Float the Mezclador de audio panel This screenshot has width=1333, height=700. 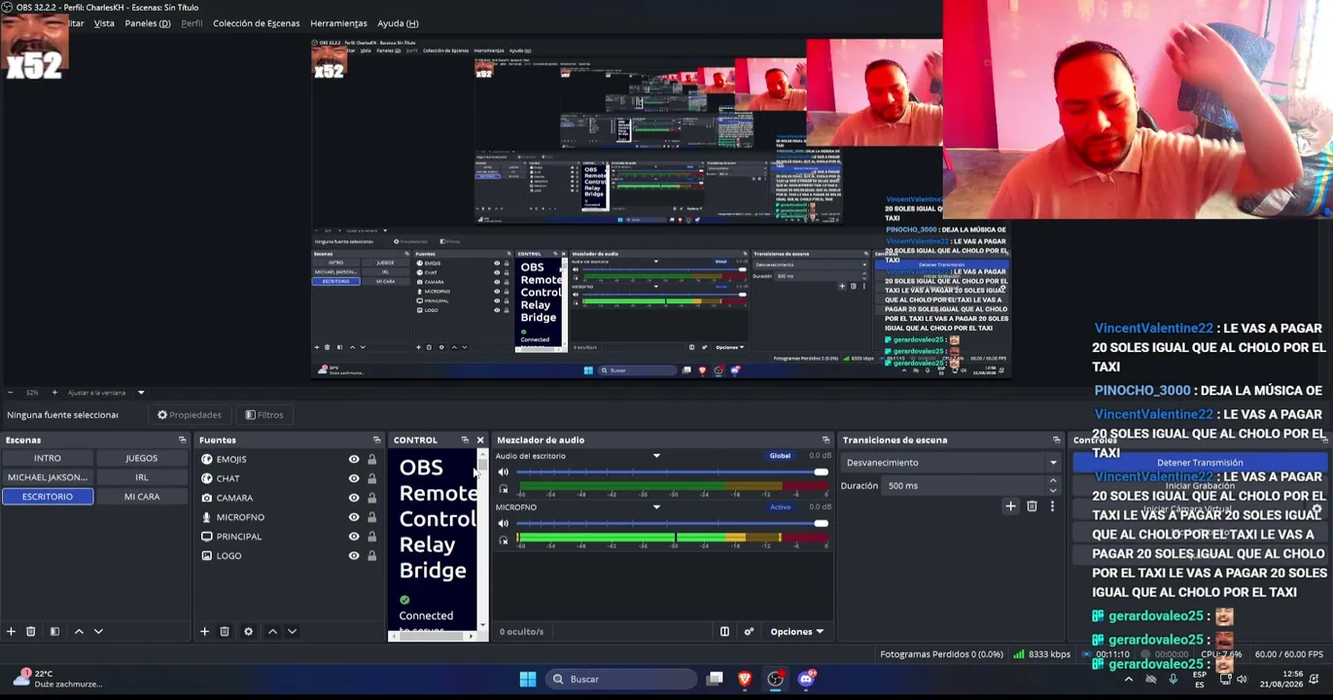[x=825, y=440]
